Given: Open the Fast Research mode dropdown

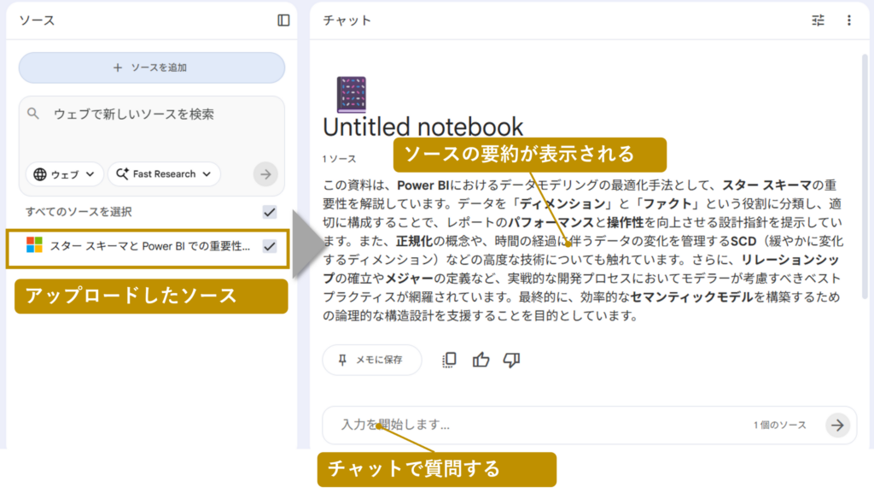Looking at the screenshot, I should click(x=164, y=174).
